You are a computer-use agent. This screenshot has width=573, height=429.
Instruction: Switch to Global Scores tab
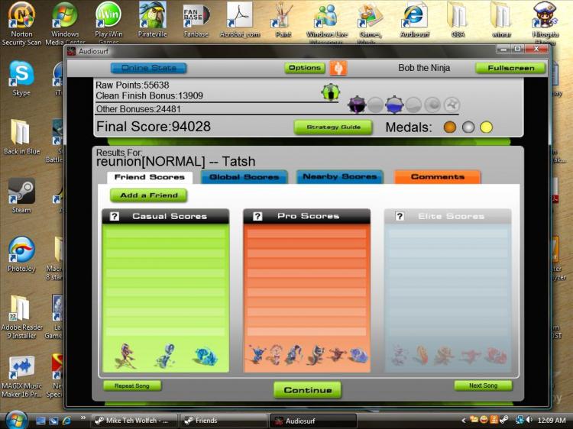pos(244,177)
